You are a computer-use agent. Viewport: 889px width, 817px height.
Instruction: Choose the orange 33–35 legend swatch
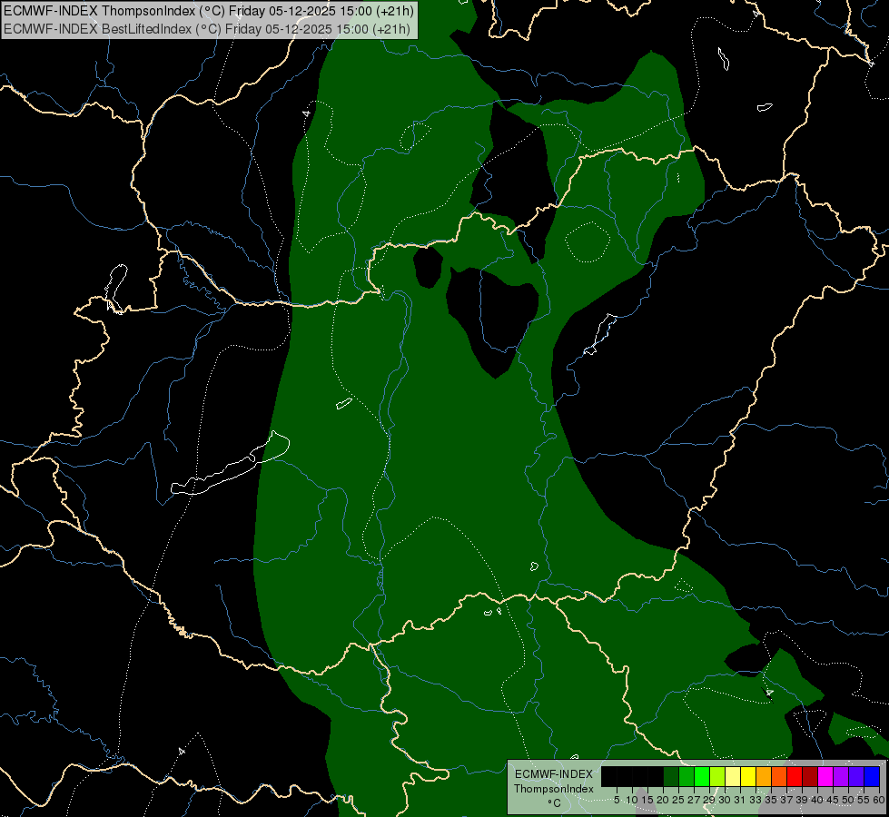[764, 776]
